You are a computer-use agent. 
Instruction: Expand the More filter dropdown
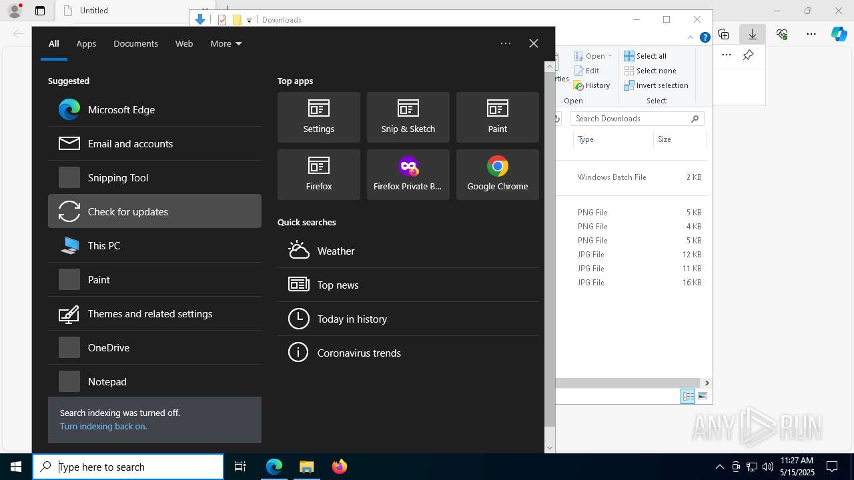tap(226, 43)
